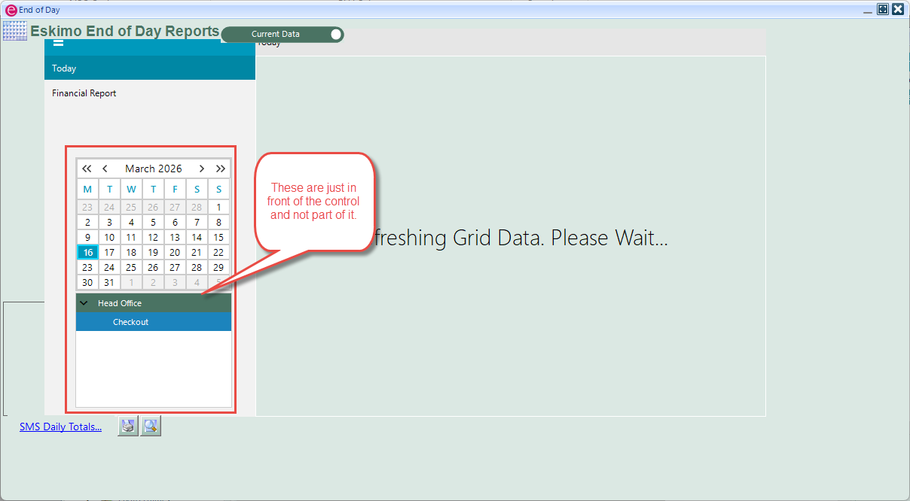
Task: Open the hamburger menu in the blue header
Action: point(58,43)
